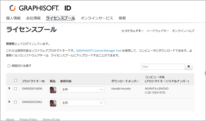Screen dimensions: 206x121
Task: Open the オンラインヘルプ link
Action: click(x=183, y=31)
